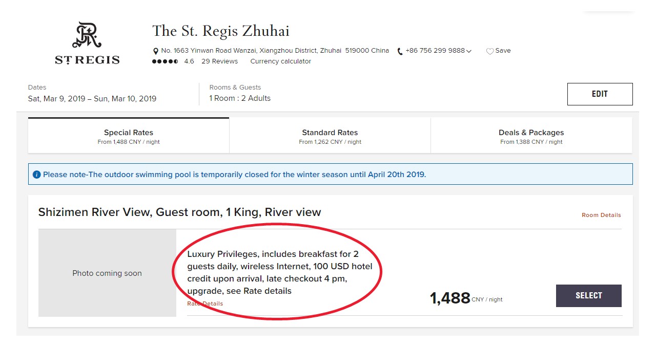The height and width of the screenshot is (347, 656).
Task: Click Rooms & Guests summary
Action: 240,93
